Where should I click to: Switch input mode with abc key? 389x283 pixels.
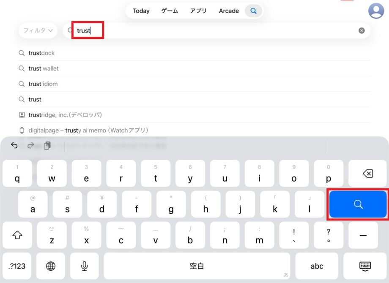(316, 266)
